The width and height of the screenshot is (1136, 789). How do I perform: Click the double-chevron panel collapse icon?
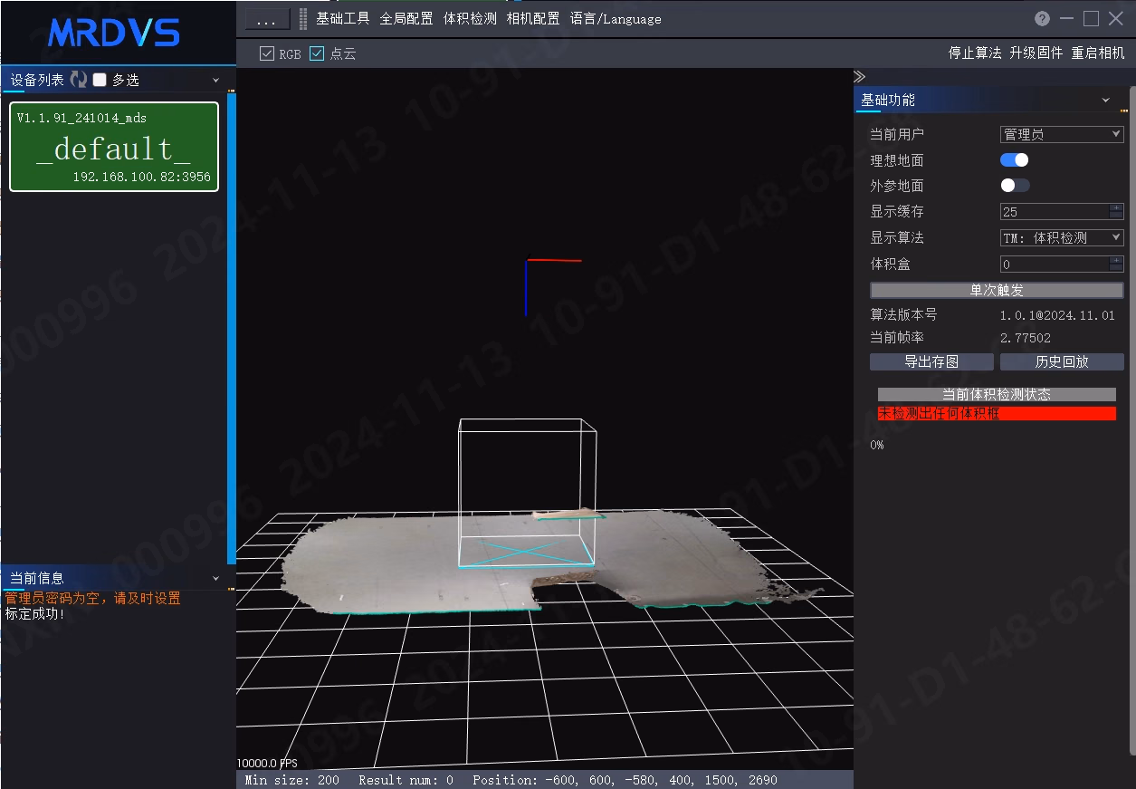click(860, 76)
